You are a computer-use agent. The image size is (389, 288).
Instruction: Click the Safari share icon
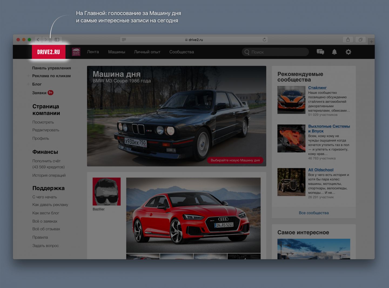pyautogui.click(x=348, y=40)
